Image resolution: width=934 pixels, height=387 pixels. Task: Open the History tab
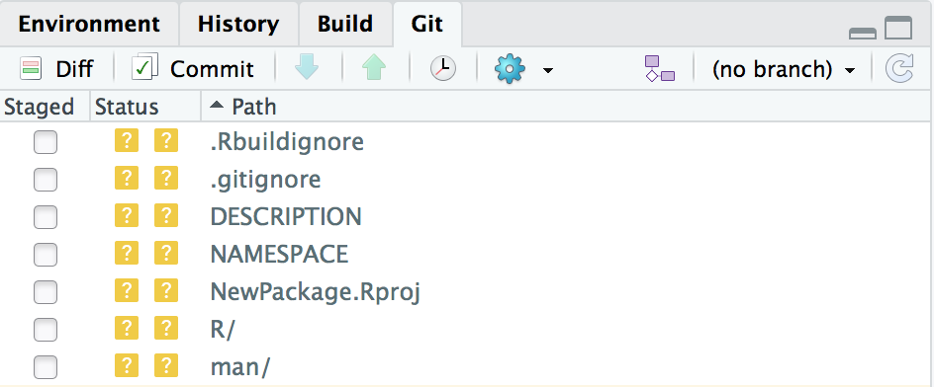point(238,24)
